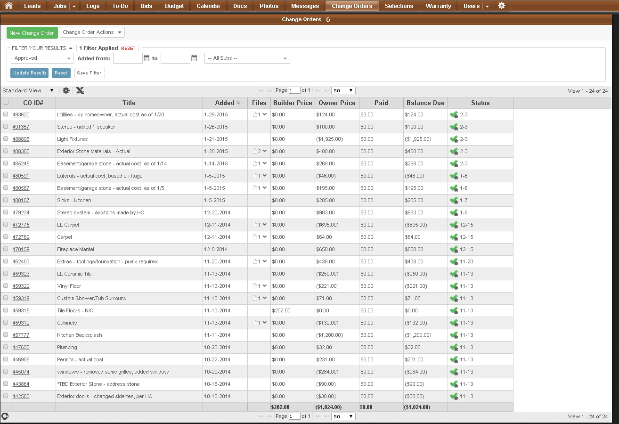Click the Save Filter button
The width and height of the screenshot is (619, 424).
point(90,73)
